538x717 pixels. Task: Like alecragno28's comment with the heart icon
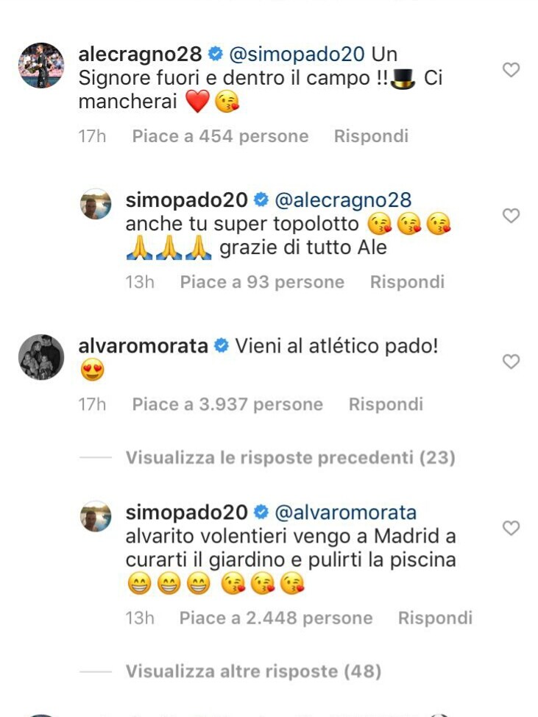tap(511, 70)
